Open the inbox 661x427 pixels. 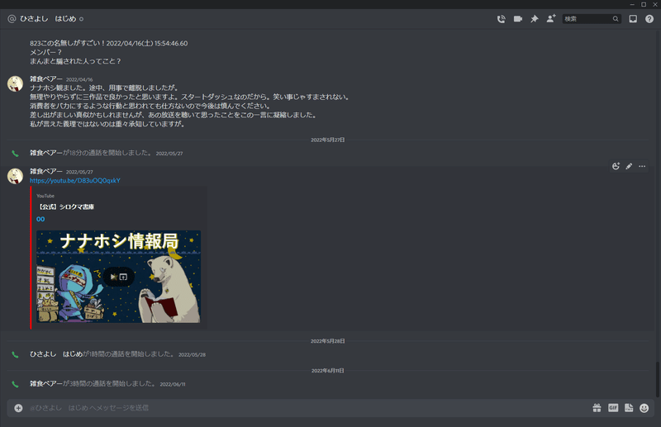pyautogui.click(x=633, y=19)
